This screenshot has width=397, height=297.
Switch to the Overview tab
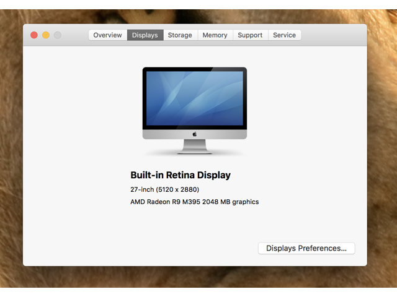[107, 35]
